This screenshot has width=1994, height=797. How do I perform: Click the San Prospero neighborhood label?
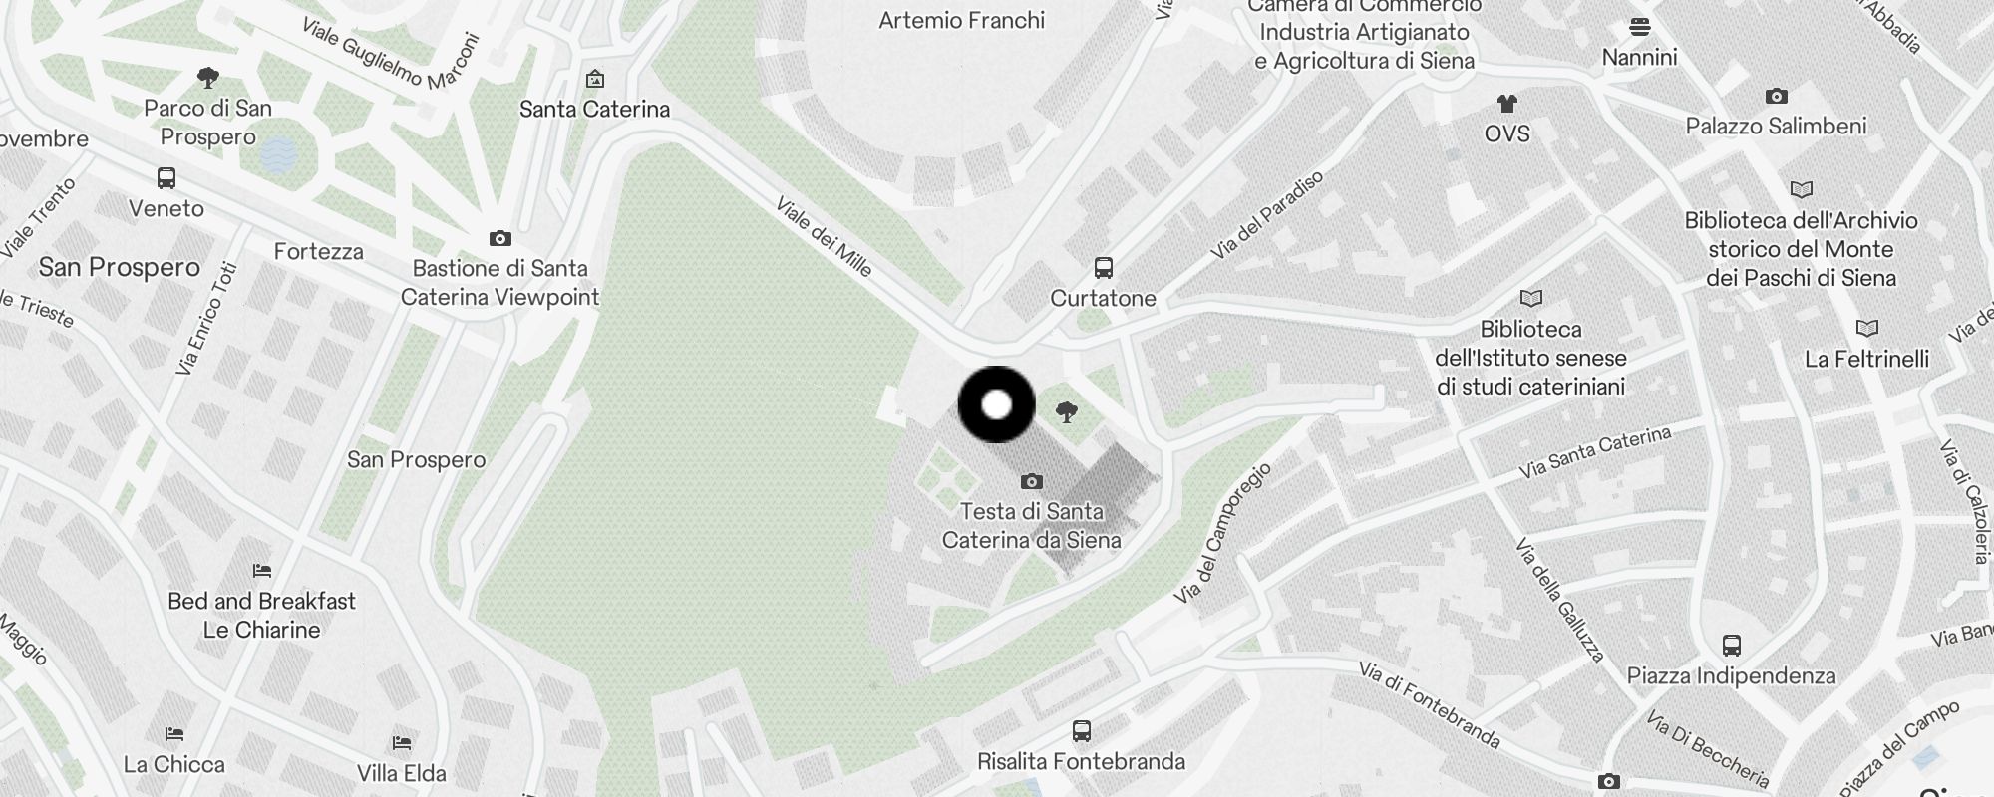click(x=120, y=267)
